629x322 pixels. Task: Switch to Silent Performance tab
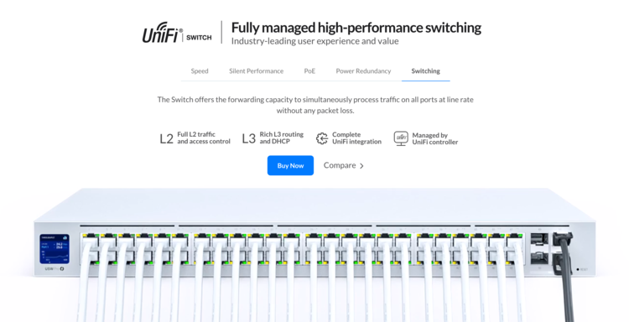tap(257, 71)
